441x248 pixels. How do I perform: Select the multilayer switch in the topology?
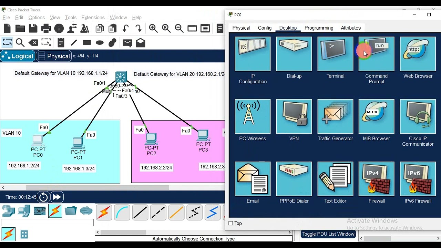pyautogui.click(x=121, y=77)
